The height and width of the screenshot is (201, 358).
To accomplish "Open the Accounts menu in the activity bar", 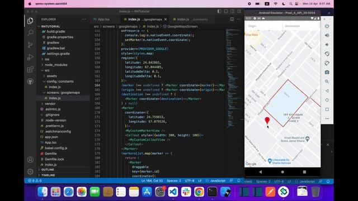I will (x=30, y=160).
